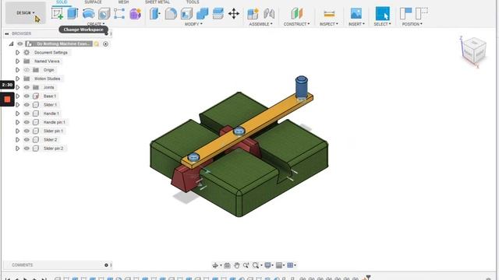Hide the Slider pin:1 component
The height and width of the screenshot is (280, 499).
(27, 131)
